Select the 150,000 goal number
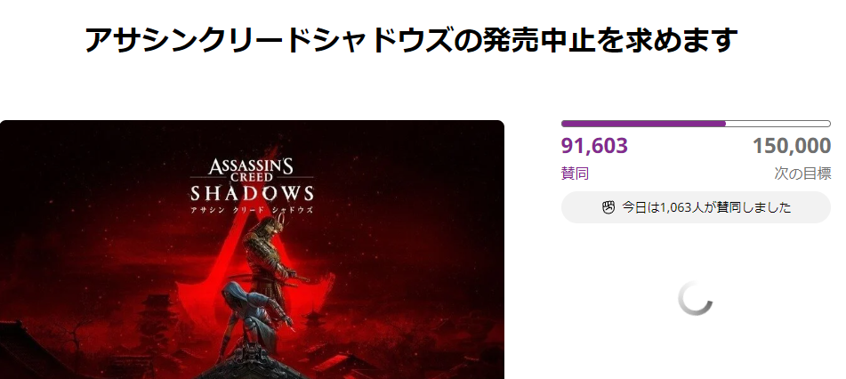Viewport: 846px width, 379px height. coord(792,146)
